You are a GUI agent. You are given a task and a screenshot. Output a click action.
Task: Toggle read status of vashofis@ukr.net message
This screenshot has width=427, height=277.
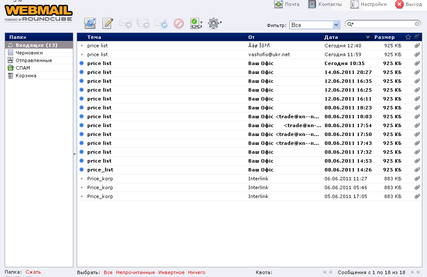pos(81,54)
